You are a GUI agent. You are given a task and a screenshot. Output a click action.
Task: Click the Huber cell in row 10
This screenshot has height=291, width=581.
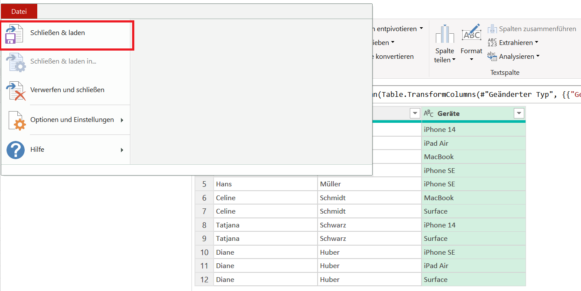click(370, 253)
